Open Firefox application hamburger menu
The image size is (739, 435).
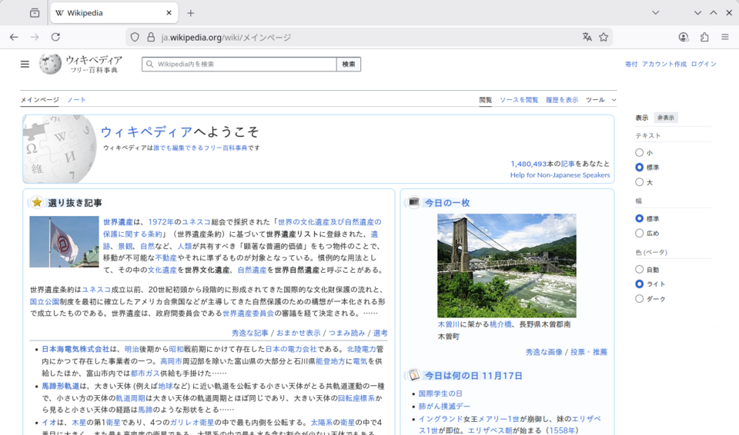(725, 37)
